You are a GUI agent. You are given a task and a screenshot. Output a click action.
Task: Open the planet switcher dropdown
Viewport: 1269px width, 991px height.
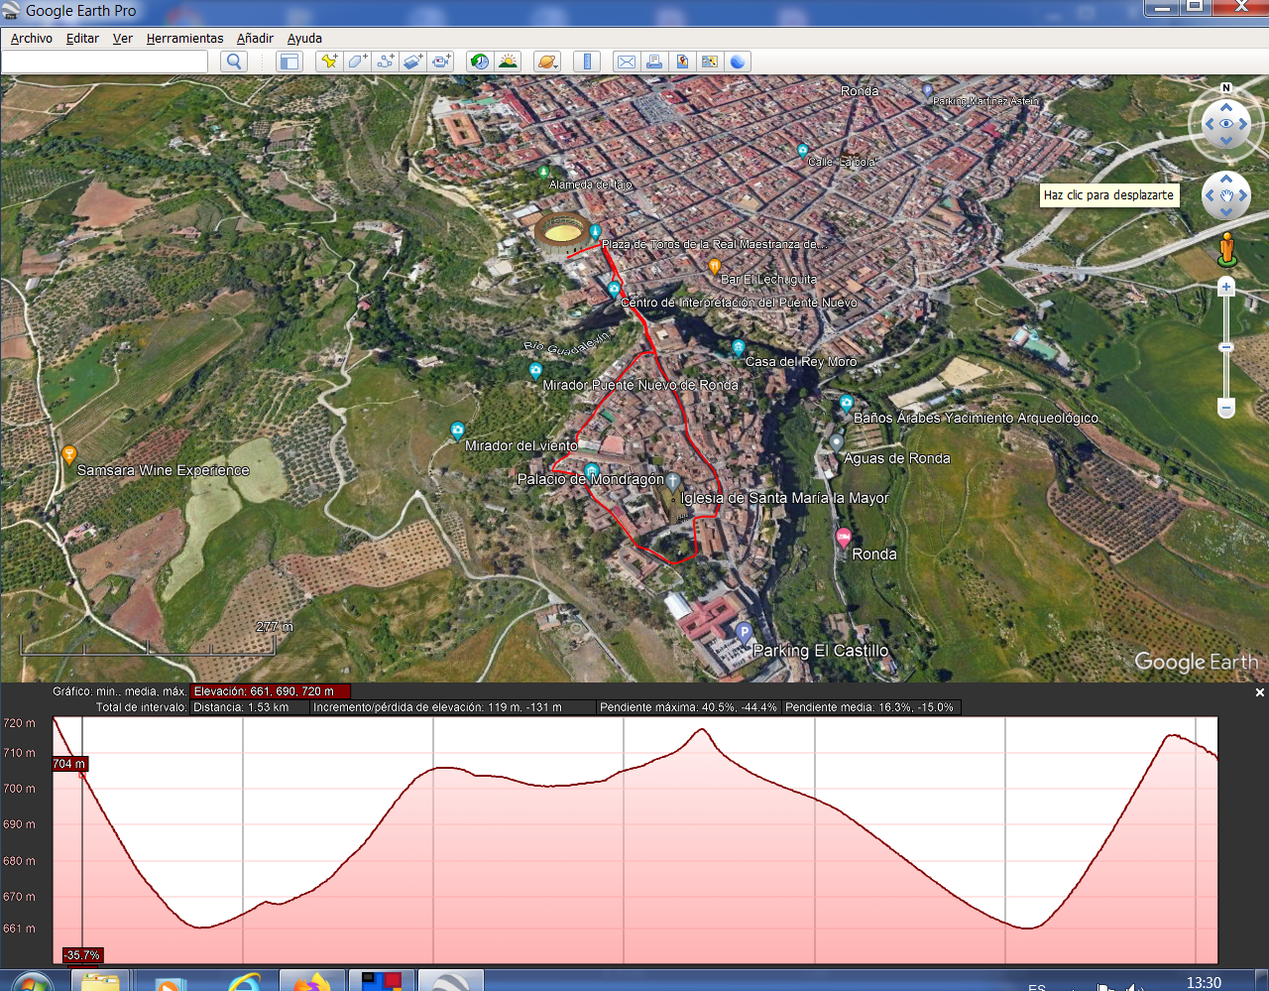(547, 62)
